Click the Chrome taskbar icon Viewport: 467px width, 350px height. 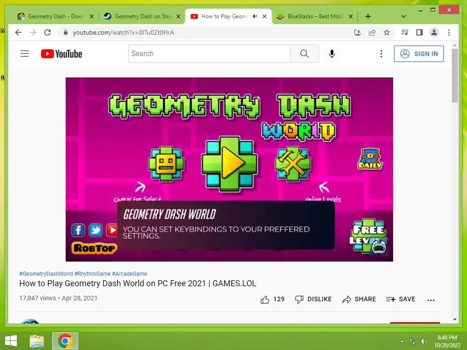point(65,341)
